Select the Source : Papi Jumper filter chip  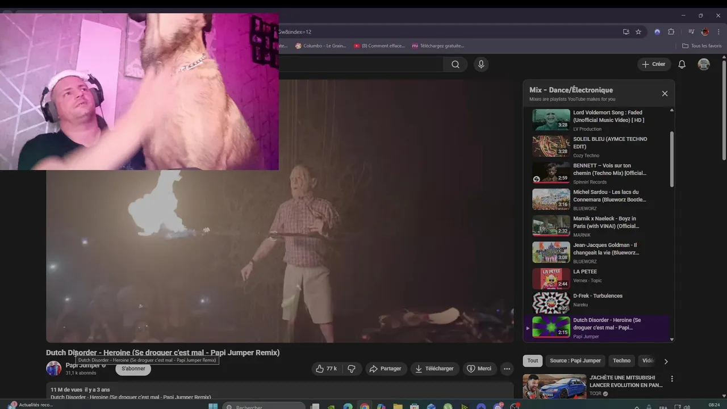point(575,361)
